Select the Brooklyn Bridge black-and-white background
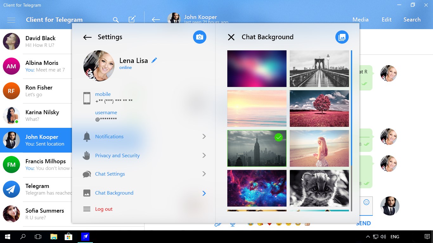433x243 pixels. pos(319,69)
